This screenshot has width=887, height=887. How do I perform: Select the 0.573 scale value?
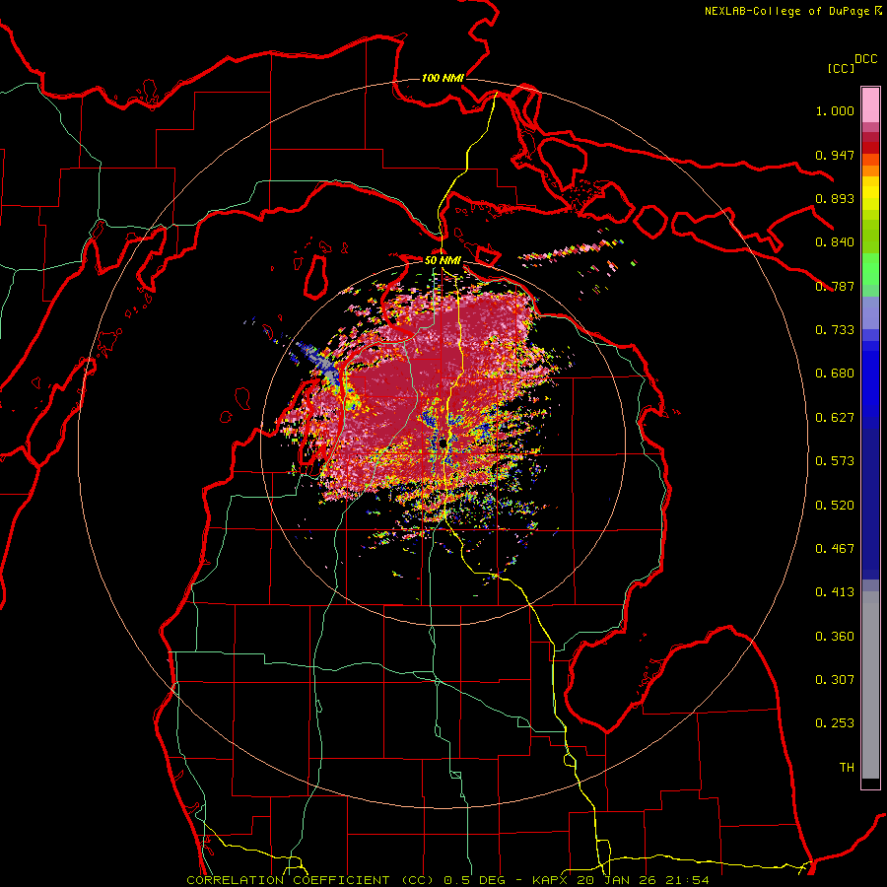click(835, 461)
